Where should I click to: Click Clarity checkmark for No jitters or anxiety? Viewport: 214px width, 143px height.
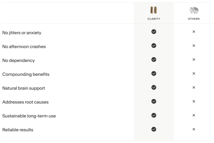(154, 32)
